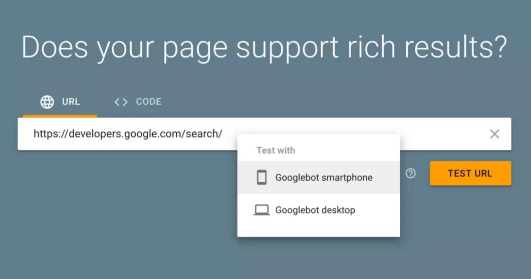Click the rich results page heading
This screenshot has height=279, width=531.
click(x=264, y=47)
